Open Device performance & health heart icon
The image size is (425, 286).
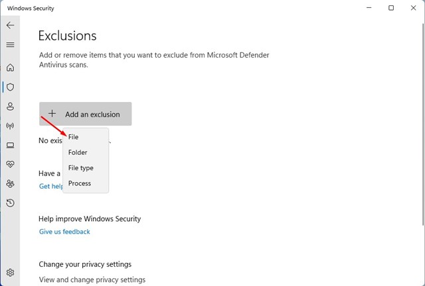(x=11, y=164)
